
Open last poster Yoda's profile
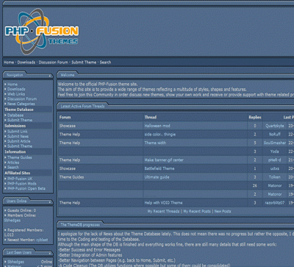[x=275, y=152]
